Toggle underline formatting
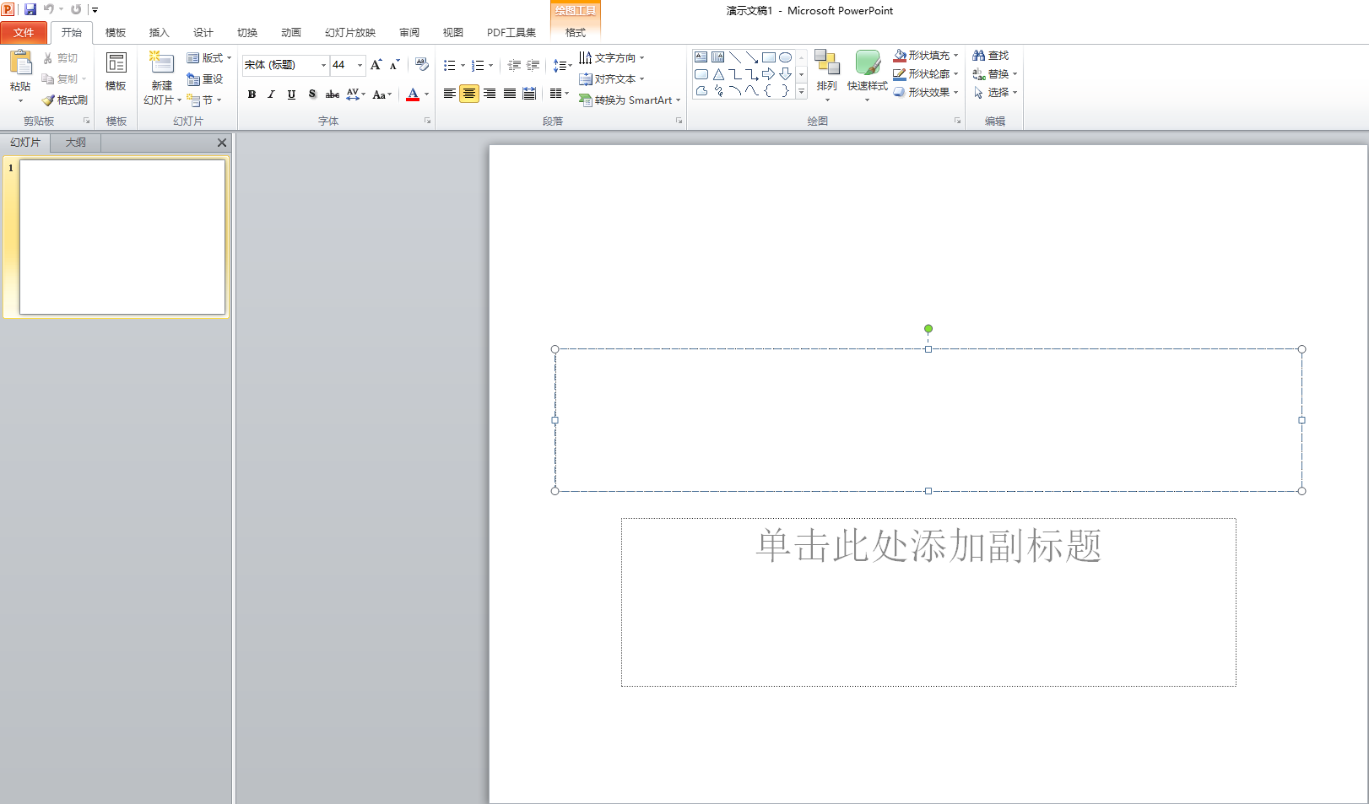This screenshot has height=804, width=1369. 291,94
